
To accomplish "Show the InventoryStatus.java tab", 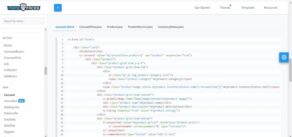I will click(171, 27).
